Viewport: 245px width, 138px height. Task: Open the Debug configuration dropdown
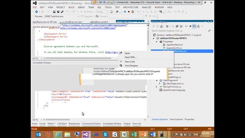[x=101, y=12]
